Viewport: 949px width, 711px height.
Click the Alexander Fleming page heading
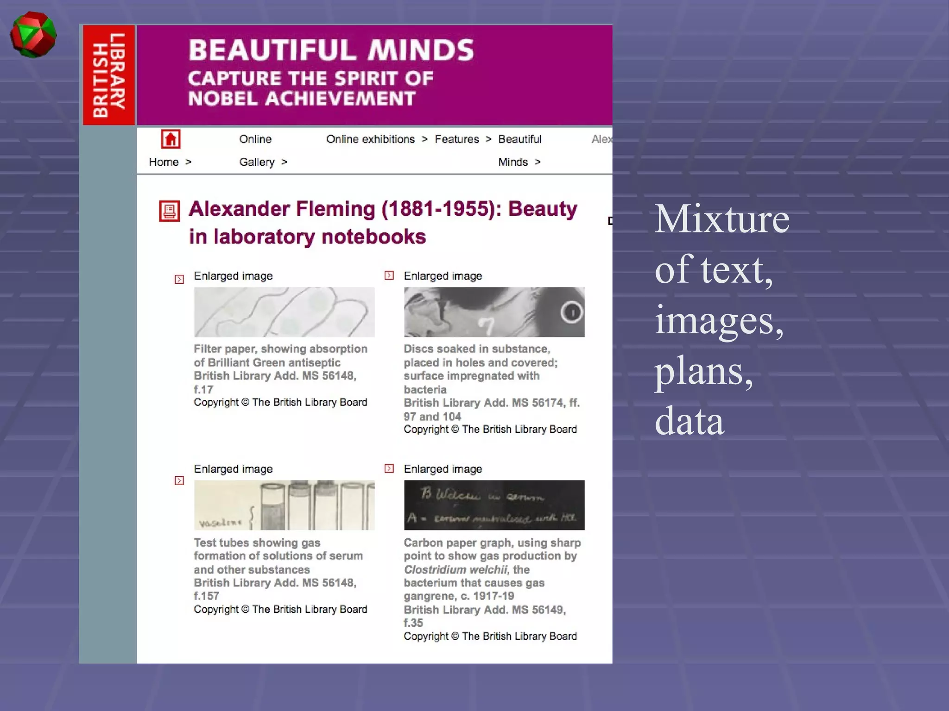pos(383,223)
